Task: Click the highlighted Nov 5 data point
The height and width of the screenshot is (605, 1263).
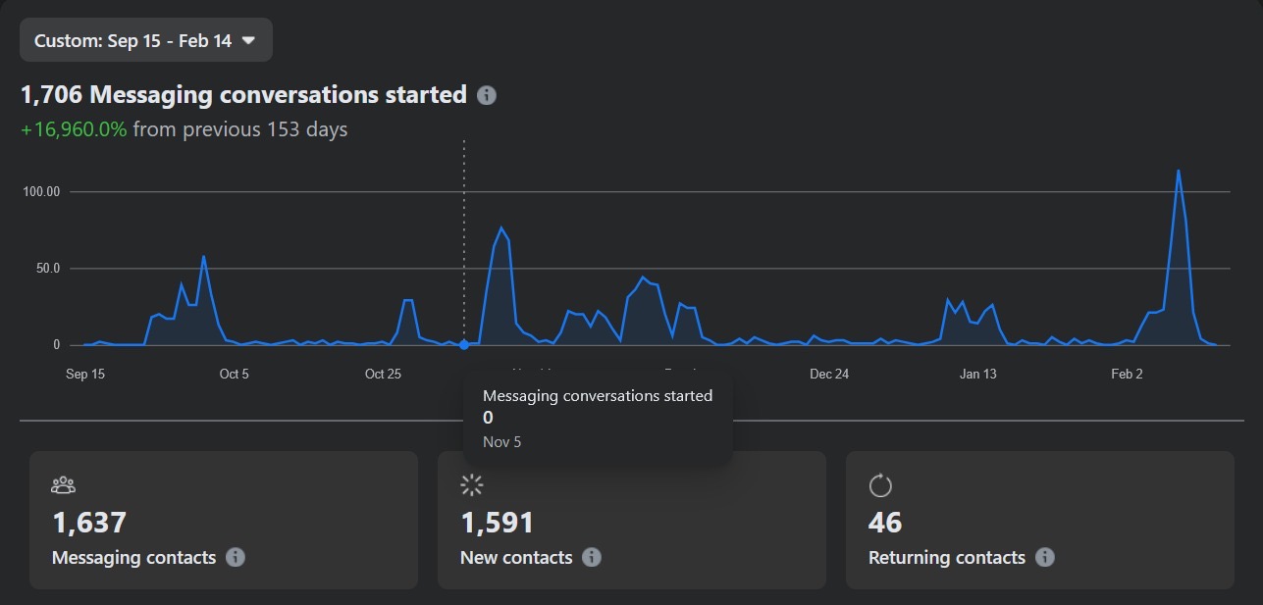Action: coord(464,345)
